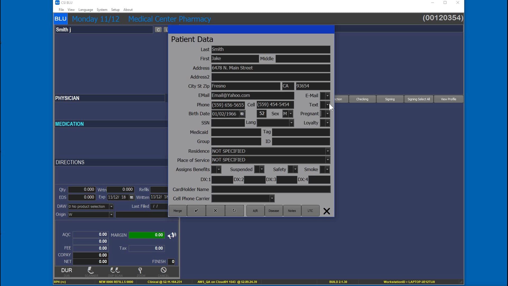Open the Lang dropdown
Image resolution: width=508 pixels, height=286 pixels.
(291, 123)
